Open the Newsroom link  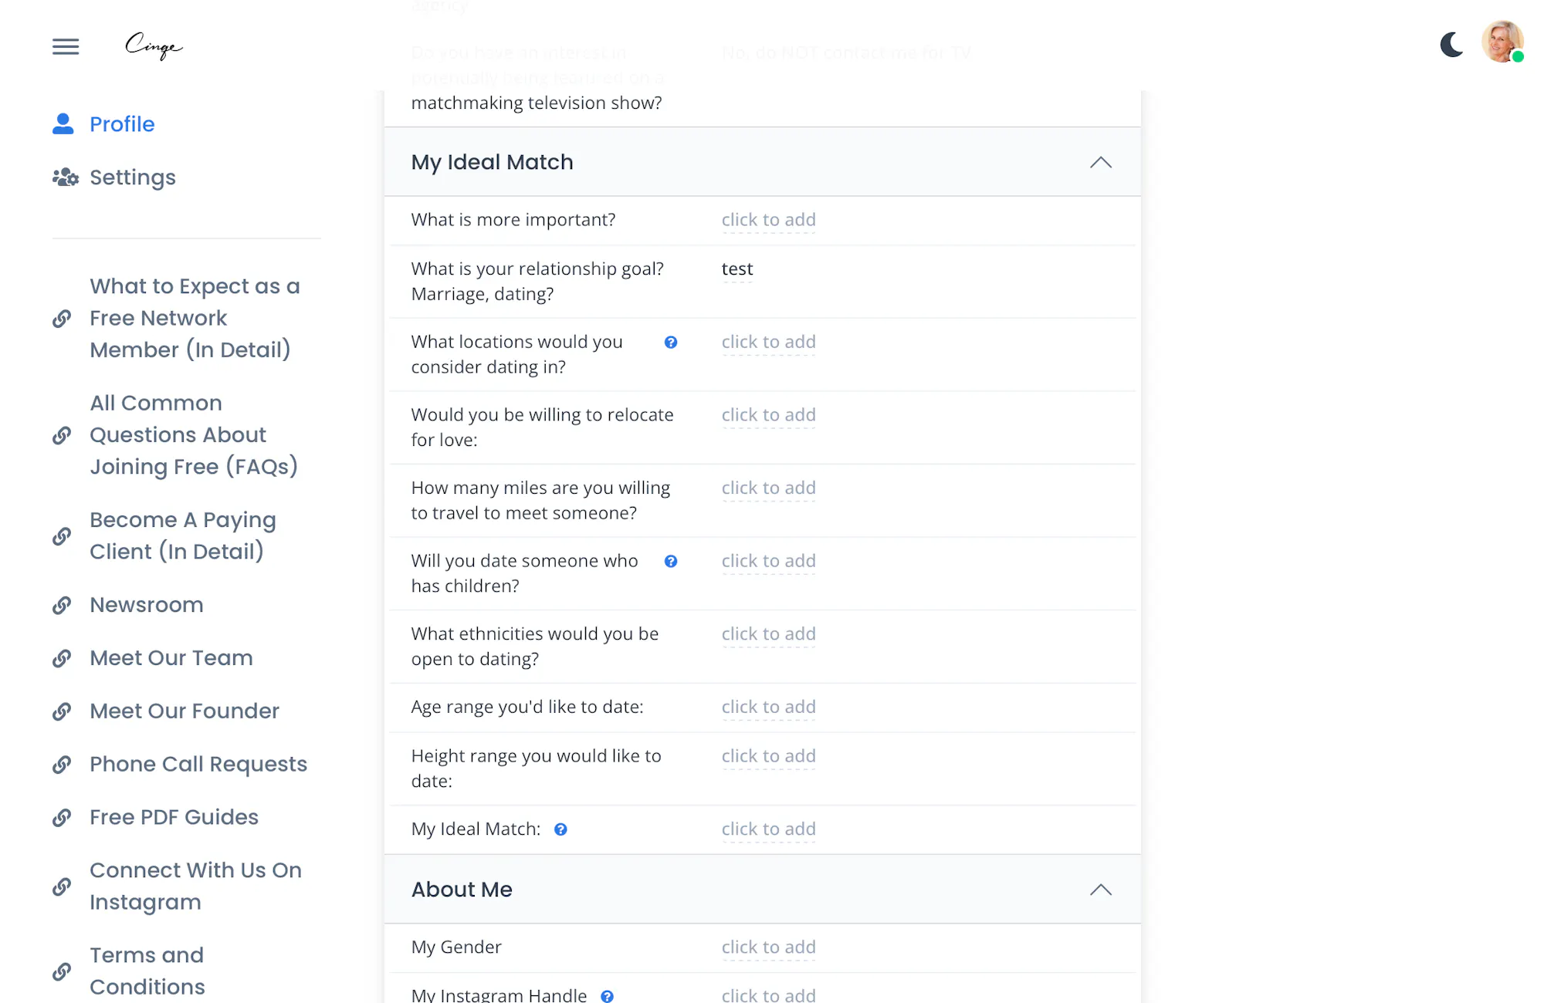tap(147, 605)
